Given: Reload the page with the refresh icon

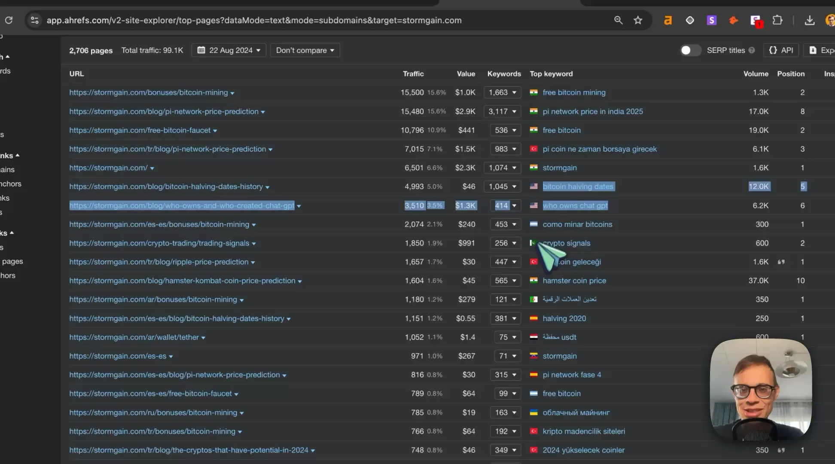Looking at the screenshot, I should point(9,20).
